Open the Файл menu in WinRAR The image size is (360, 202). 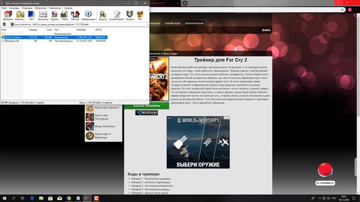4,8
